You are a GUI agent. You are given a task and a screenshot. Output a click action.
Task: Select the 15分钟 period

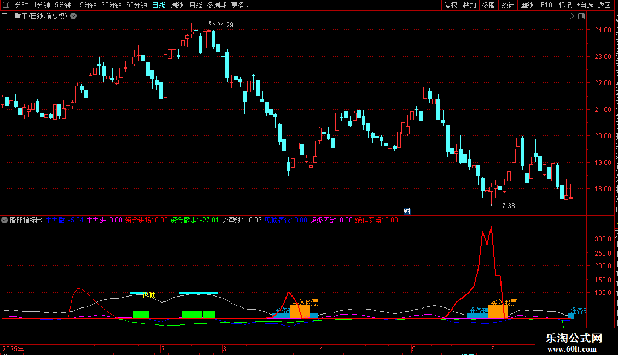(x=86, y=5)
